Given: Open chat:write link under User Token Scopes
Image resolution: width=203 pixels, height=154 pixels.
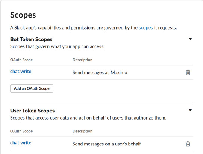Looking at the screenshot, I should pos(21,143).
